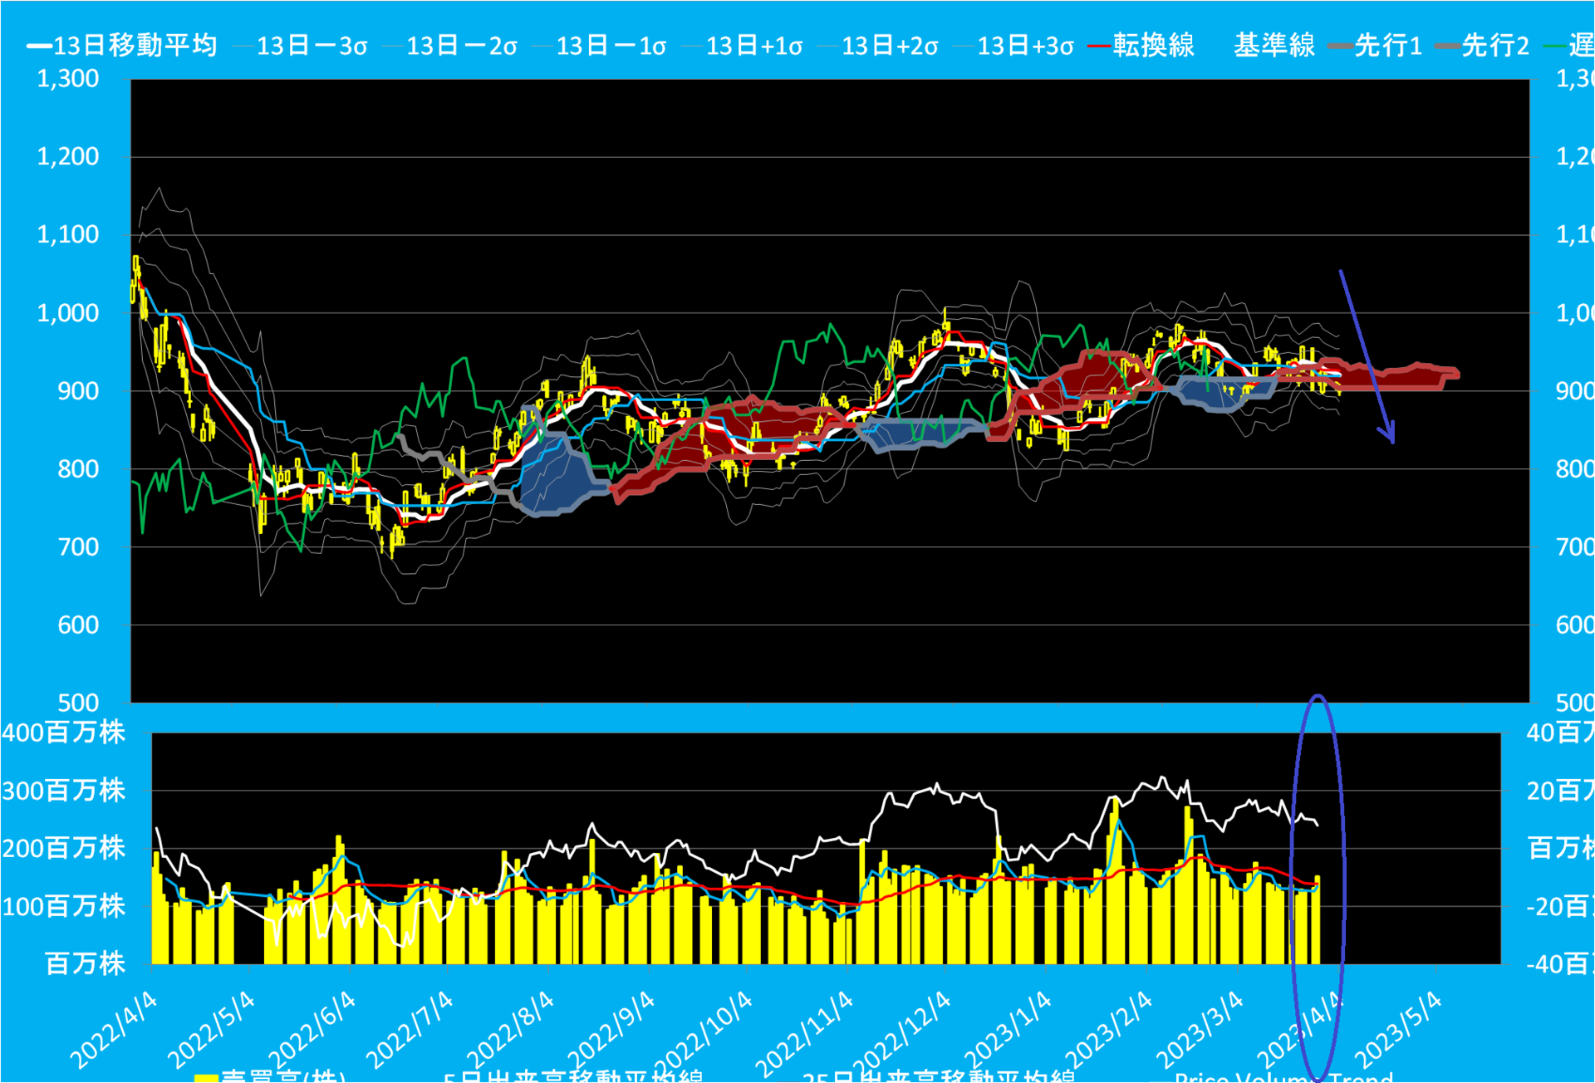Click the 1,000 price axis label
This screenshot has height=1083, width=1595.
click(68, 313)
